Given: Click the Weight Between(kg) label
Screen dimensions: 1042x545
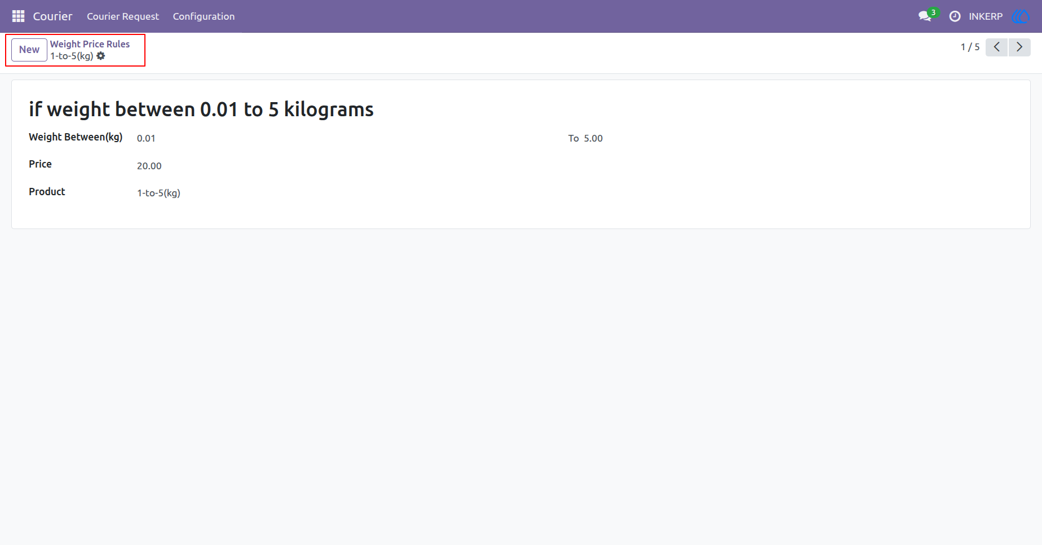Looking at the screenshot, I should [76, 137].
